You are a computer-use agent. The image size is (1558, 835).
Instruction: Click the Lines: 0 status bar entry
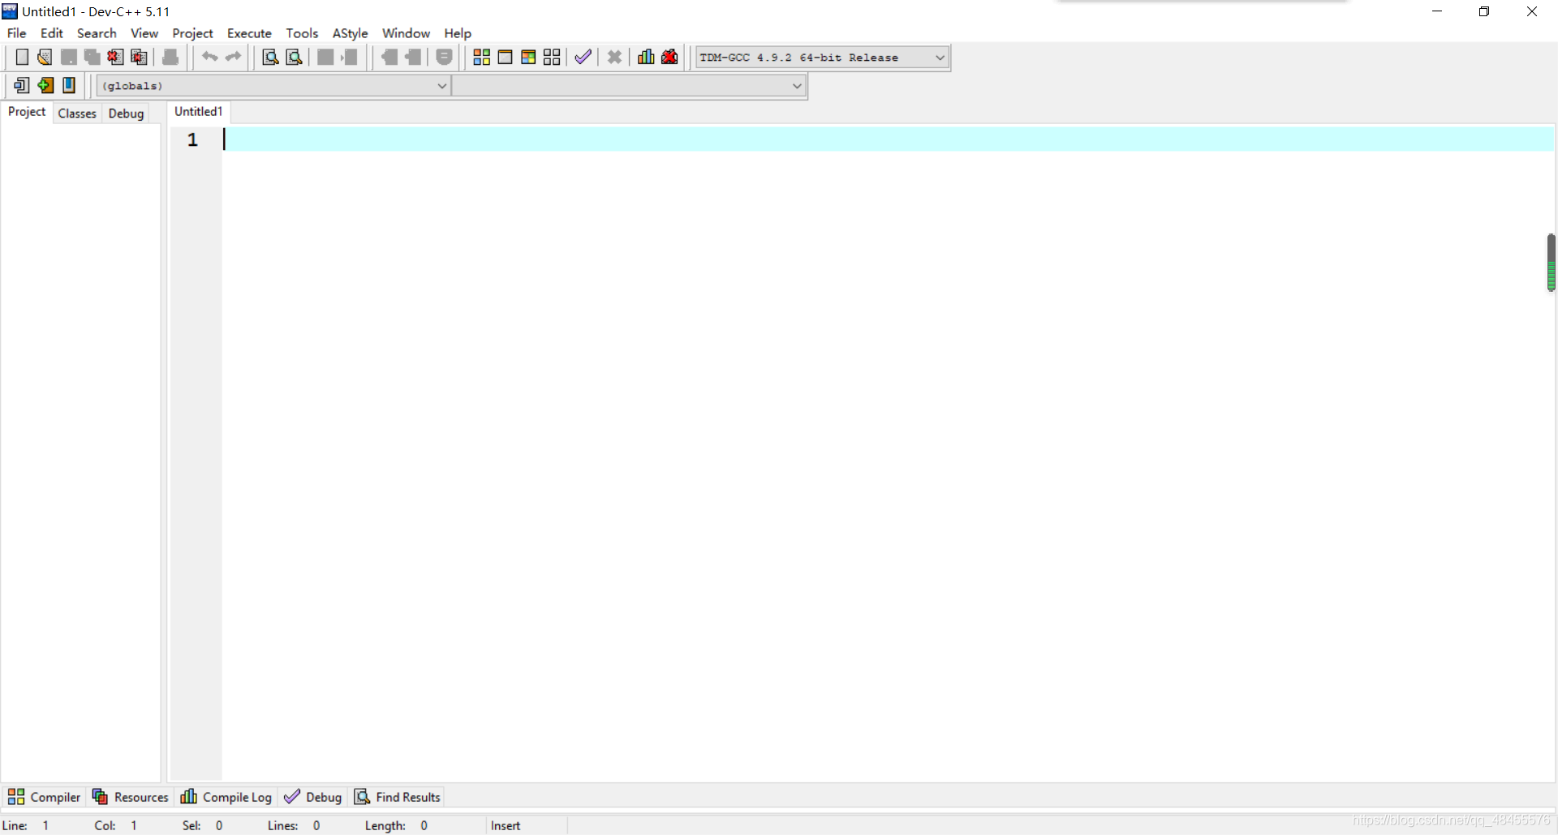pos(294,825)
